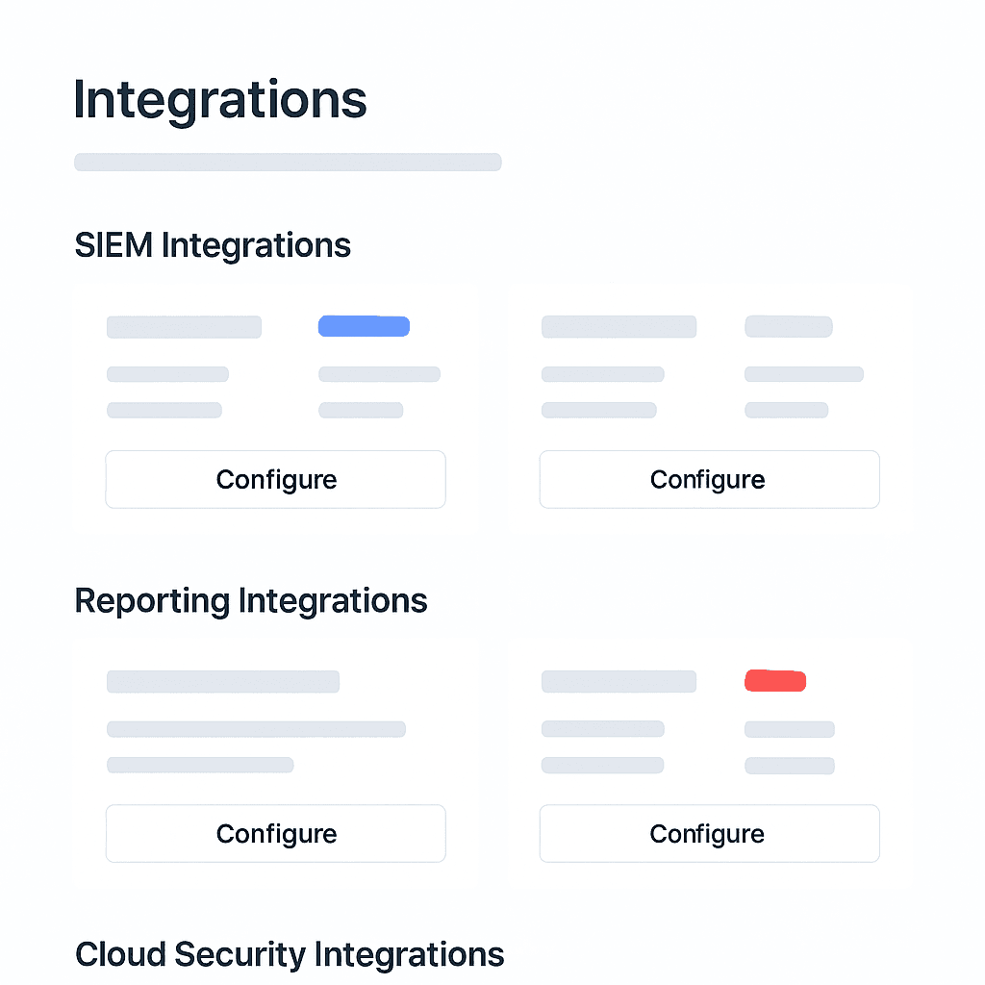Click the gray badge on the second SIEM card
The height and width of the screenshot is (985, 985).
[789, 326]
